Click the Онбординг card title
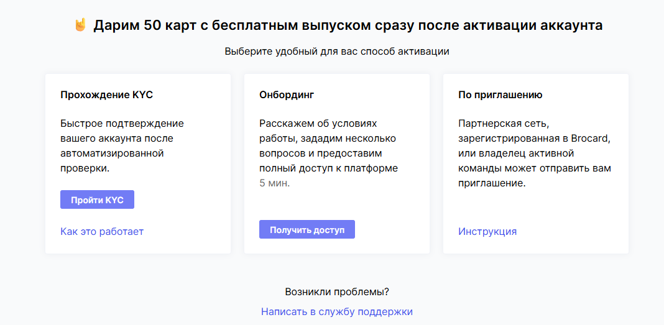Image resolution: width=664 pixels, height=325 pixels. (x=287, y=95)
